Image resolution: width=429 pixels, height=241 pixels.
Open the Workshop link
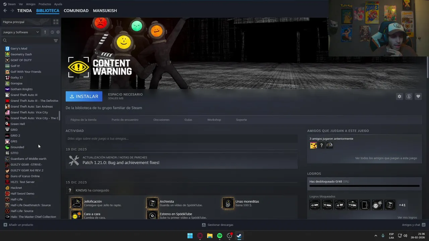(x=214, y=120)
